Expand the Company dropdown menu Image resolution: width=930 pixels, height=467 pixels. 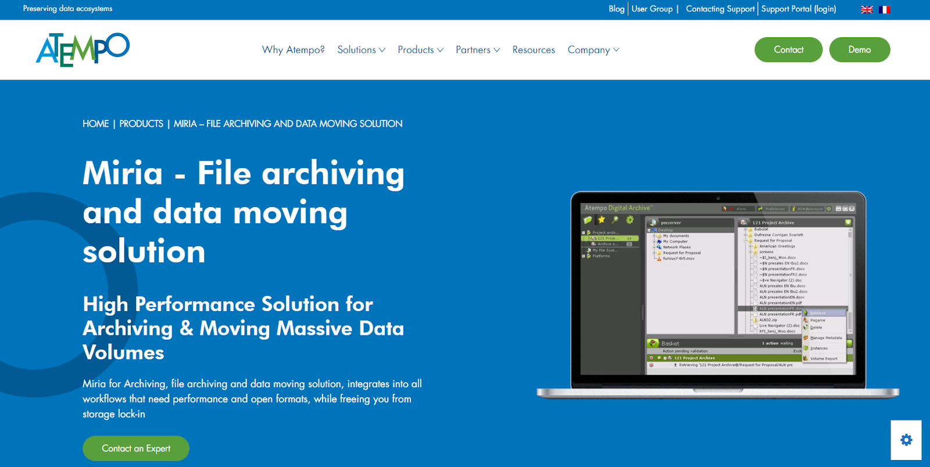(x=593, y=50)
